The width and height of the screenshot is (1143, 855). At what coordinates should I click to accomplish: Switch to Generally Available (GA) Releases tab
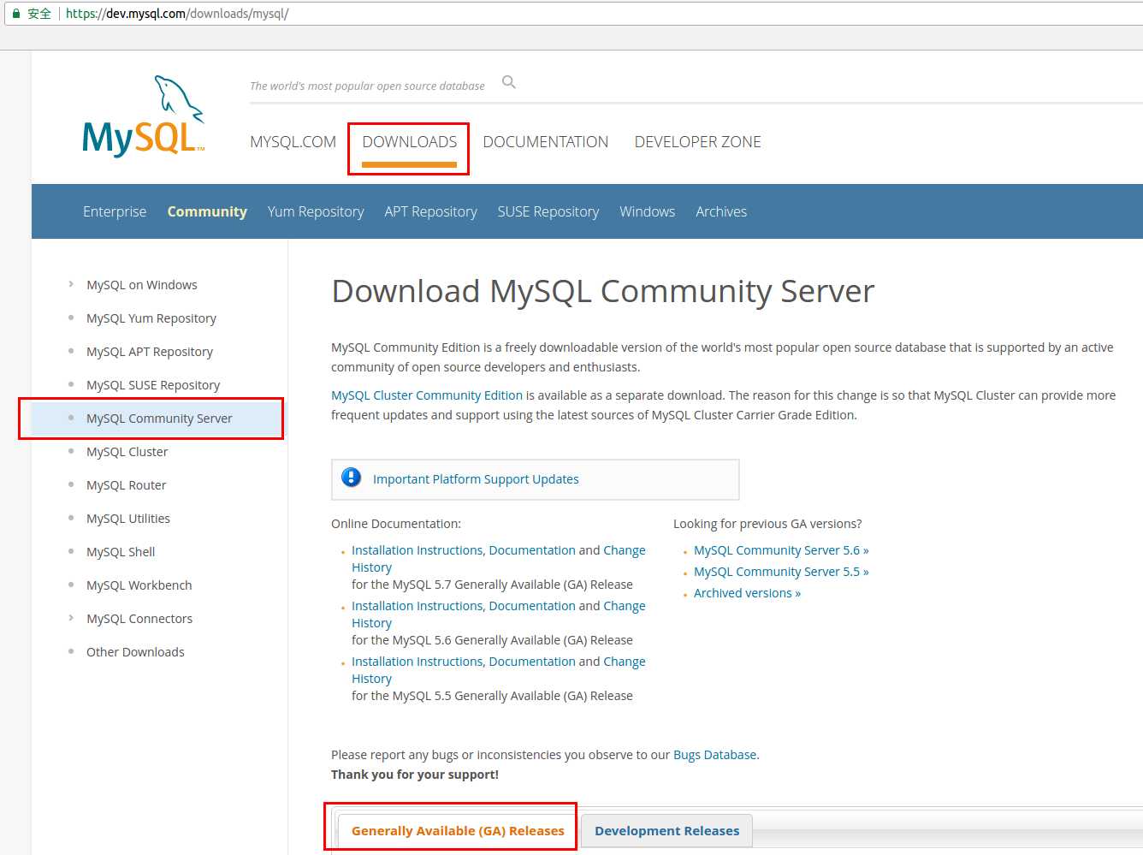coord(458,831)
